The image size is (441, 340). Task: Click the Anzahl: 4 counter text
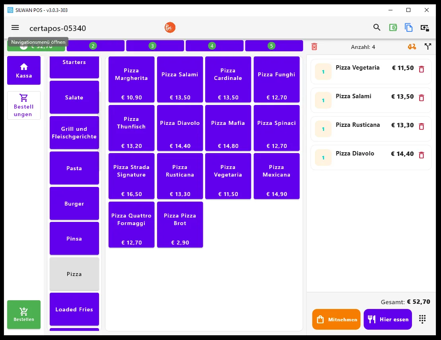click(x=363, y=47)
